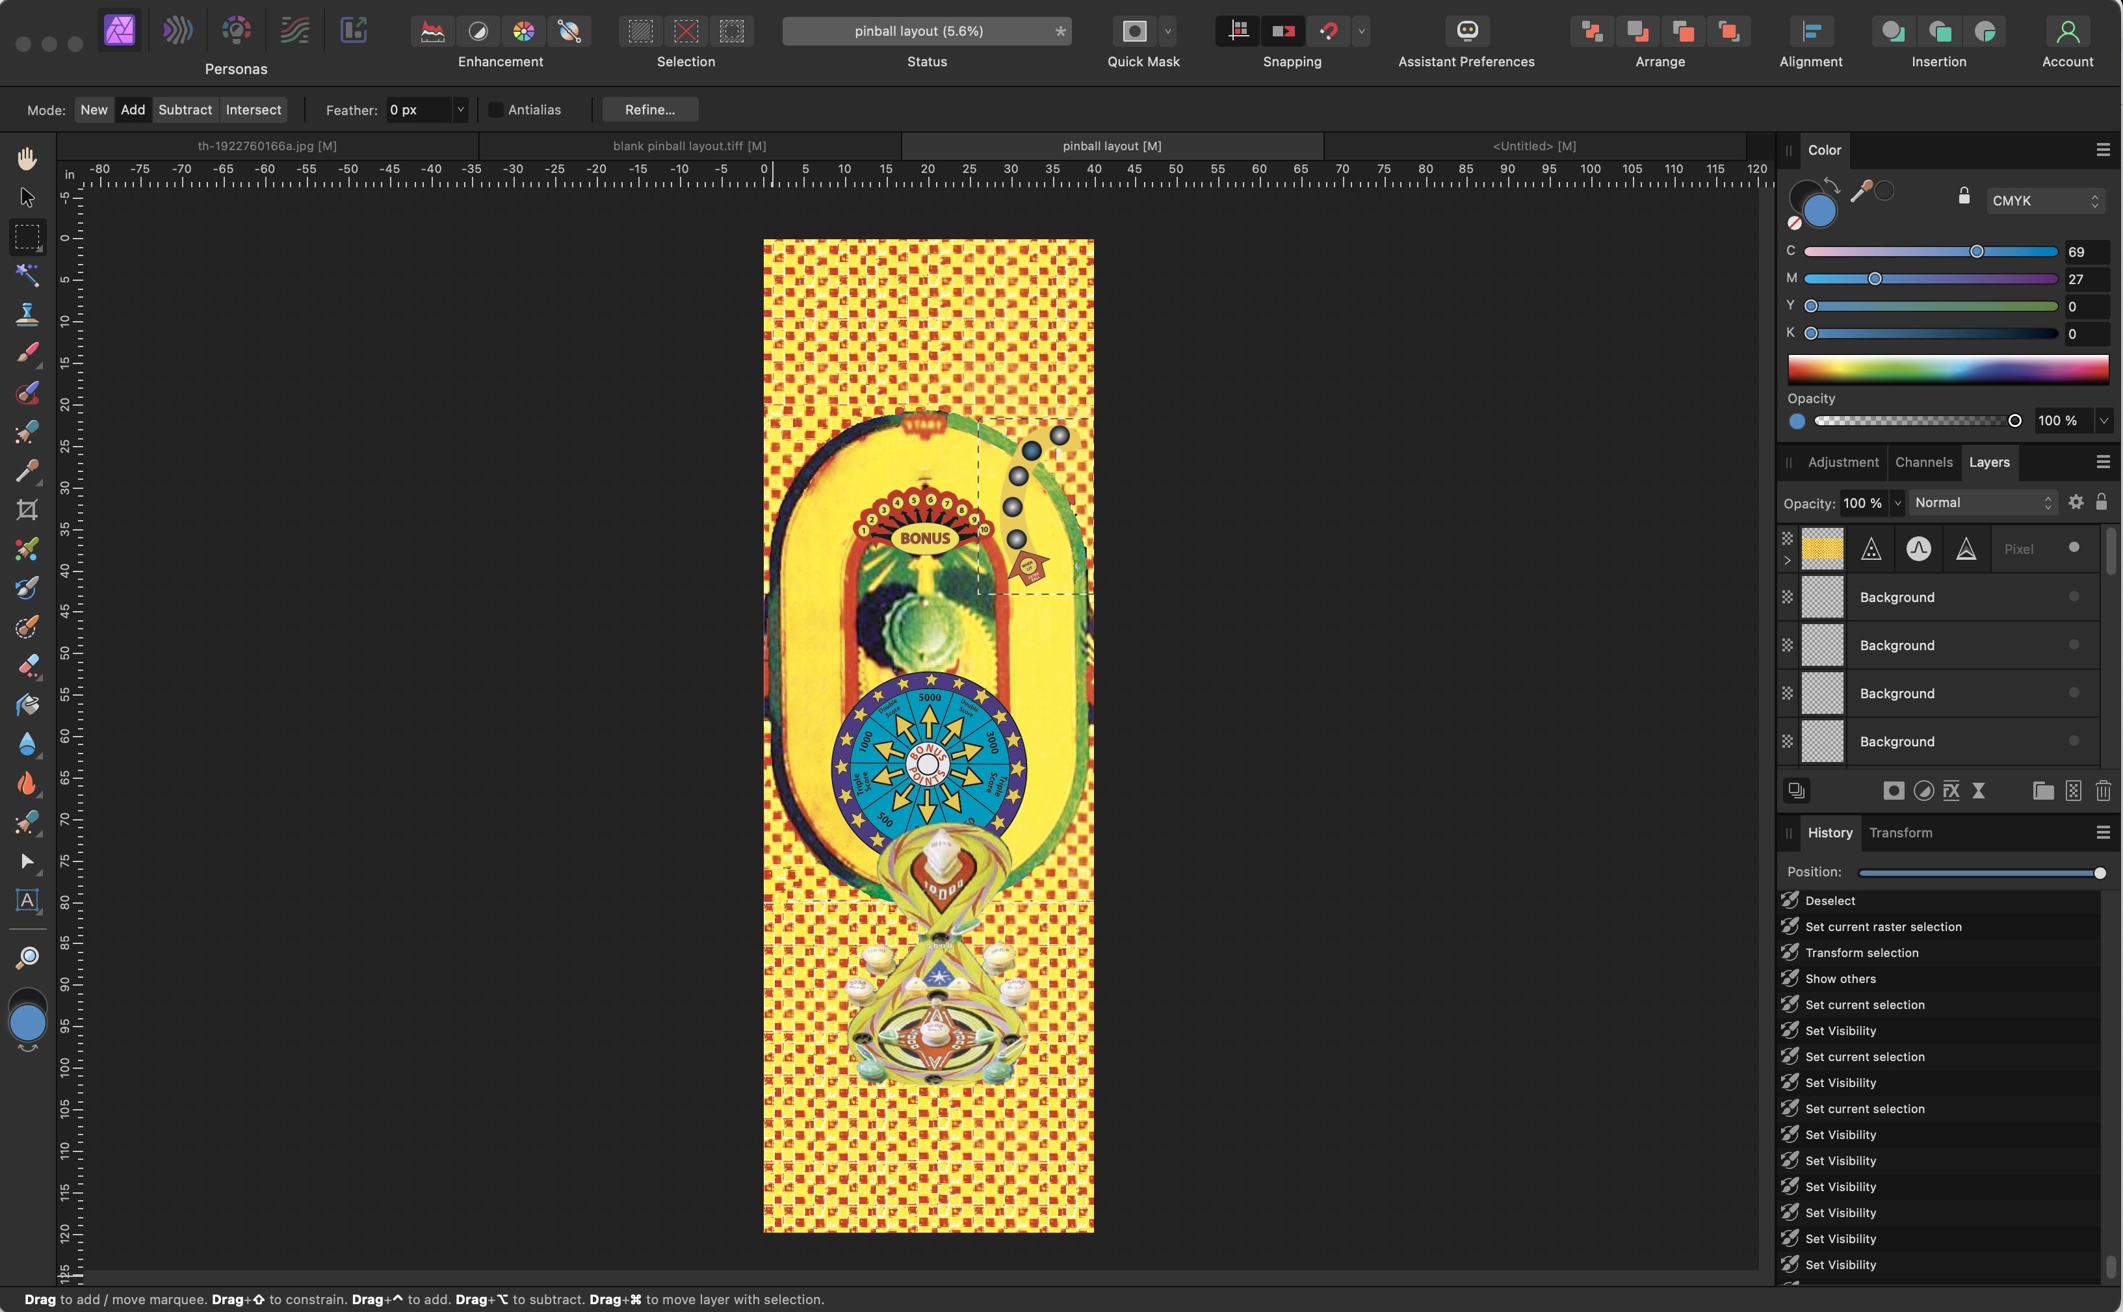Toggle visibility of first Background layer

(x=2074, y=597)
